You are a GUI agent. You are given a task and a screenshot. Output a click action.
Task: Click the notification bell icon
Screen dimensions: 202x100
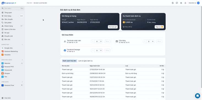(x=185, y=3)
